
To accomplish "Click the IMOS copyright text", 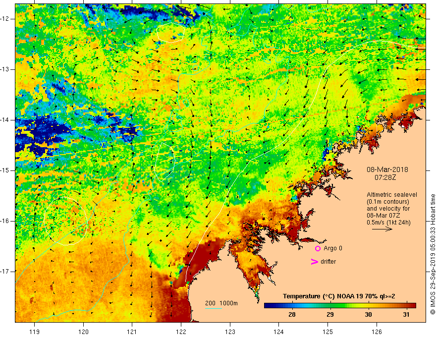I will pos(433,254).
